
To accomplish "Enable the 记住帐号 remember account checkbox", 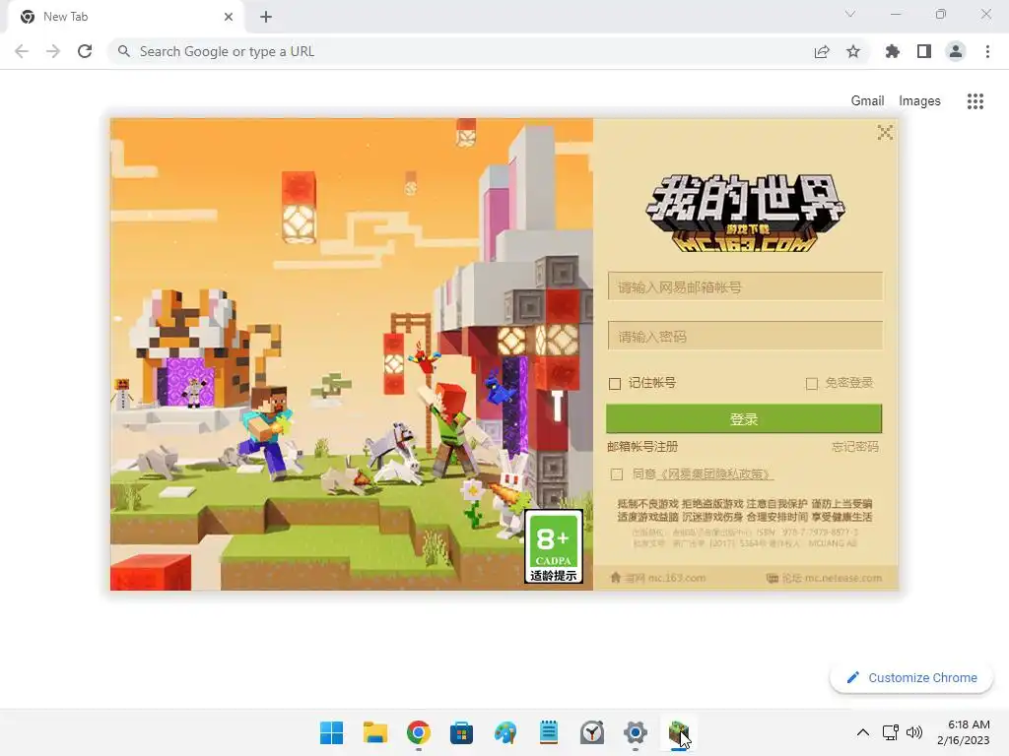I will (615, 384).
